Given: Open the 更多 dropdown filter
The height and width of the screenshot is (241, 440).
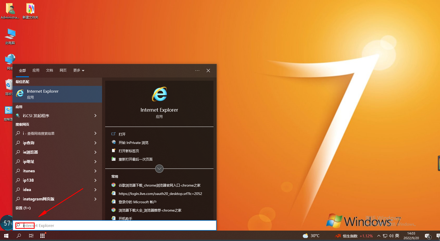Looking at the screenshot, I should click(x=79, y=70).
